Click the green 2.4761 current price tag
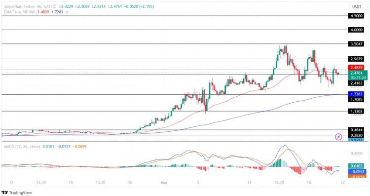The image size is (370, 196). coord(356,73)
